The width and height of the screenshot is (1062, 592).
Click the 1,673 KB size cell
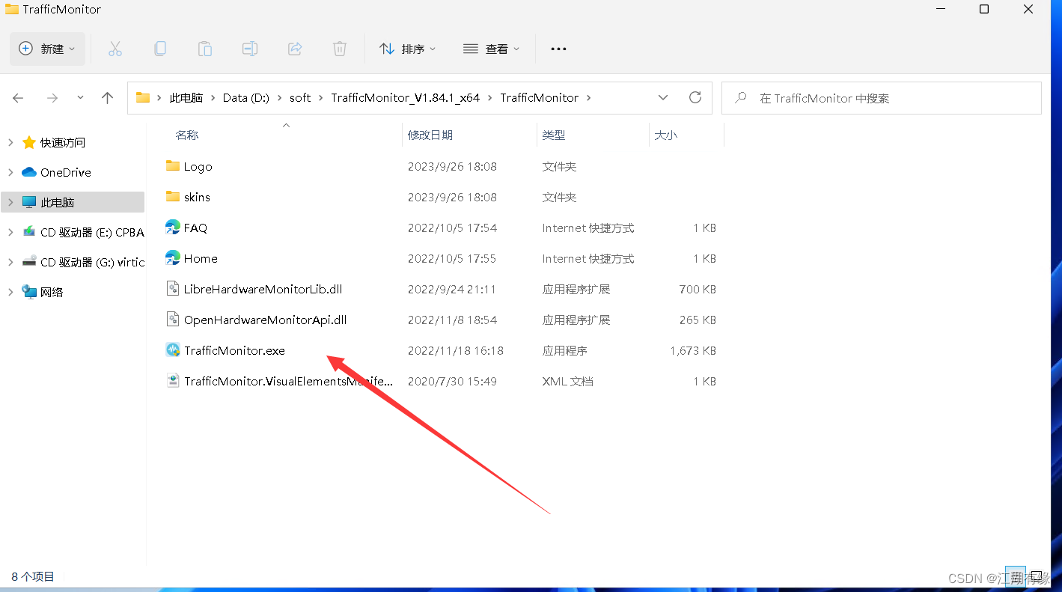coord(693,350)
